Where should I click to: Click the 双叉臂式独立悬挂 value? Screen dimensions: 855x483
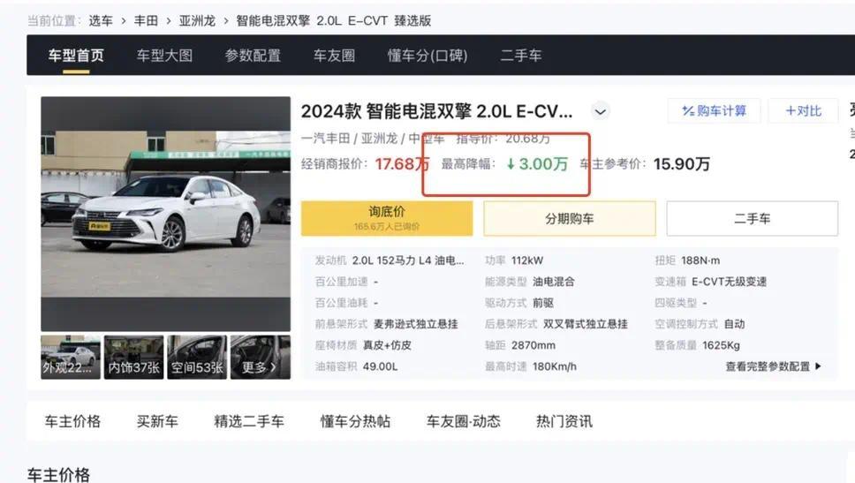click(x=586, y=324)
